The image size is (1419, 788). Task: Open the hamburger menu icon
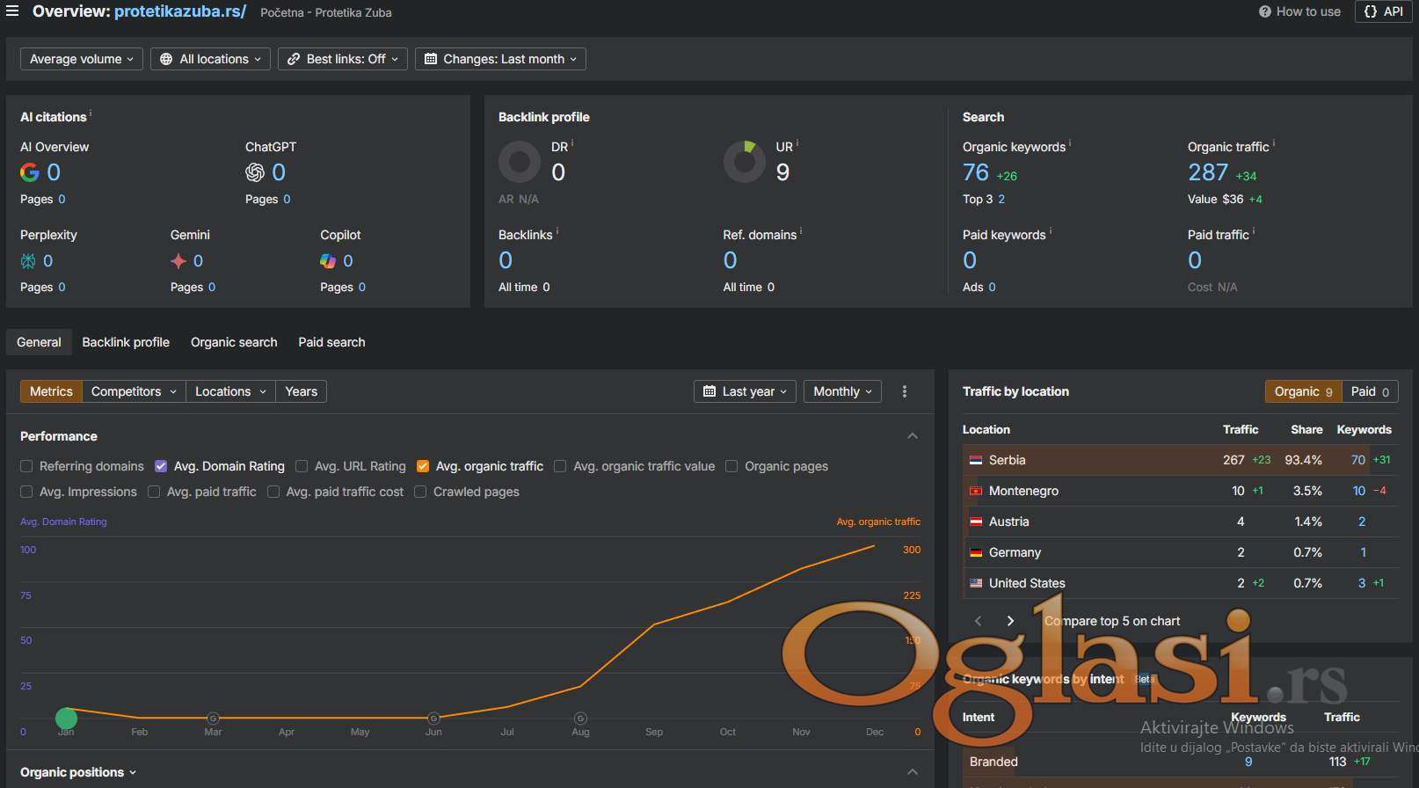(x=12, y=11)
